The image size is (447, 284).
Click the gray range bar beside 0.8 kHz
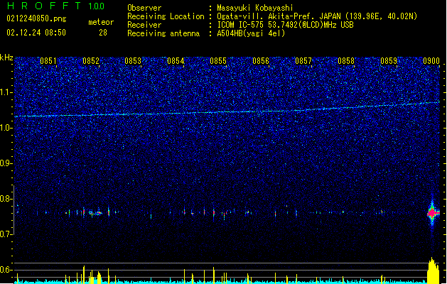point(14,210)
